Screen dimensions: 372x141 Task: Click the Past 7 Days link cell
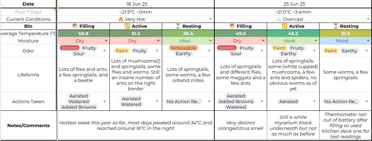pyautogui.click(x=28, y=12)
